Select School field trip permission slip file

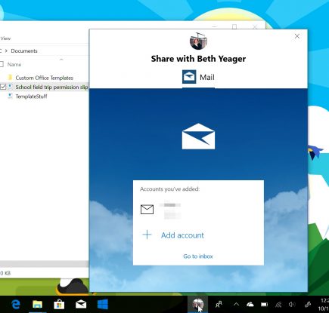51,87
